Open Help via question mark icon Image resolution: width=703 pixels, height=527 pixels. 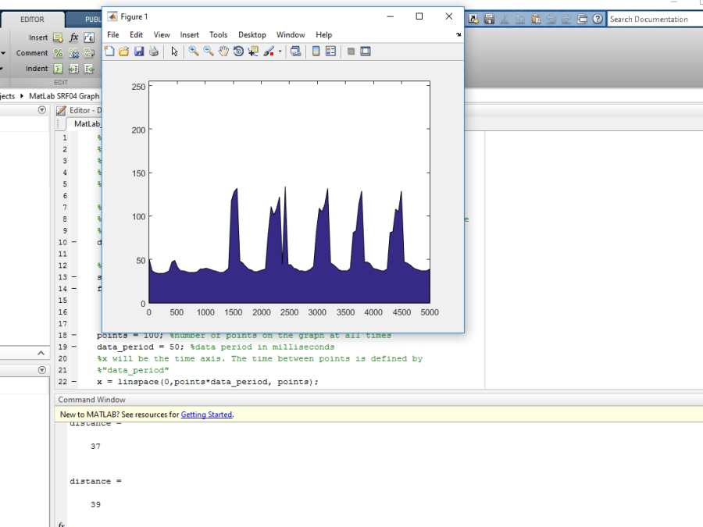[598, 19]
